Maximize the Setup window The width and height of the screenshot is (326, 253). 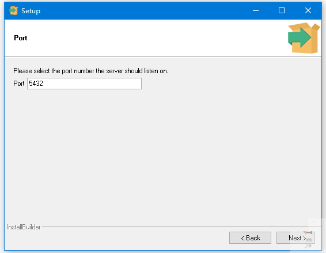click(282, 10)
